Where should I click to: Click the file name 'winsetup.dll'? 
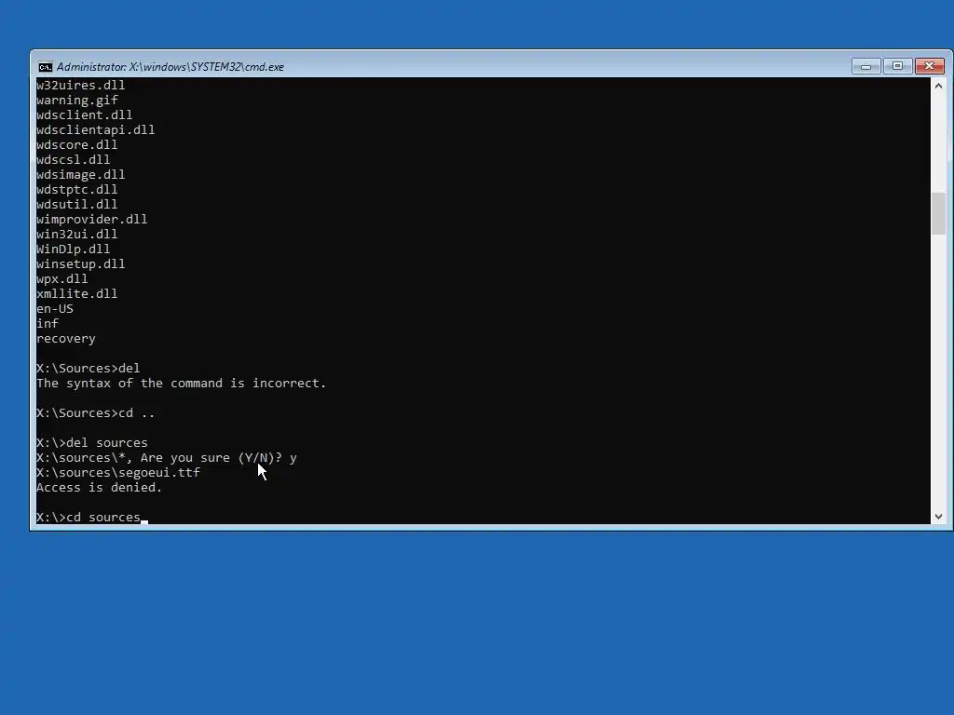point(80,263)
